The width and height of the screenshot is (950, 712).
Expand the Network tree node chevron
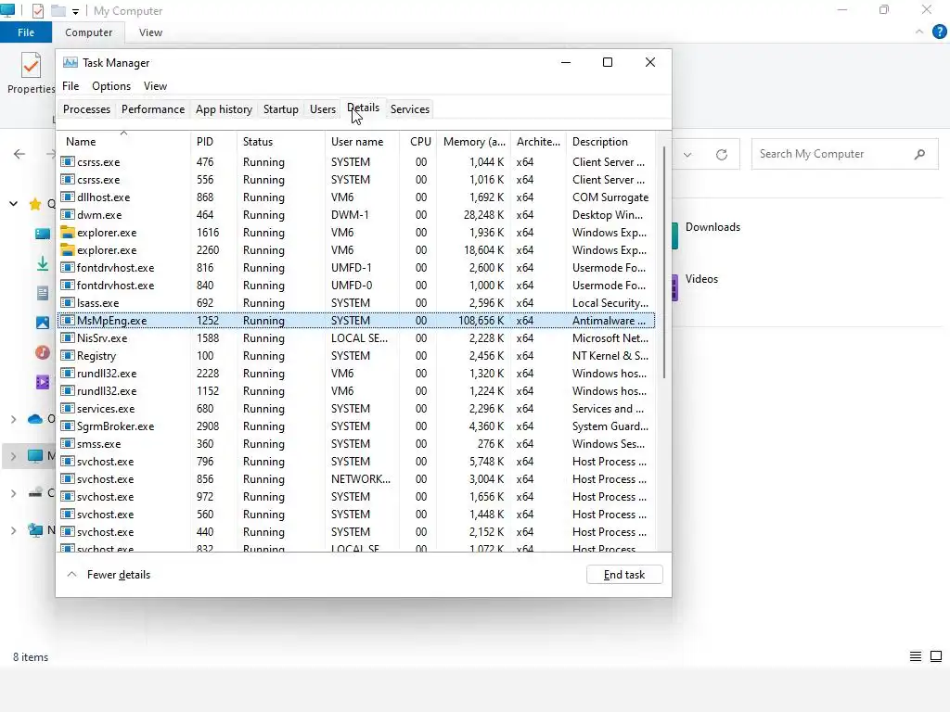13,530
